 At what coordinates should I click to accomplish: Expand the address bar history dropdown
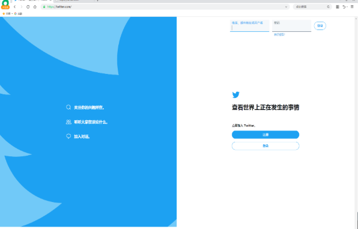point(286,7)
